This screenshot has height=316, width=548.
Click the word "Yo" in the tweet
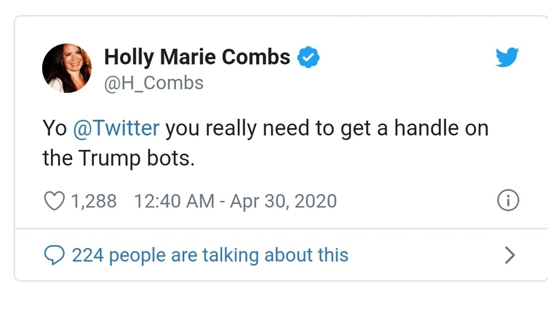click(54, 128)
